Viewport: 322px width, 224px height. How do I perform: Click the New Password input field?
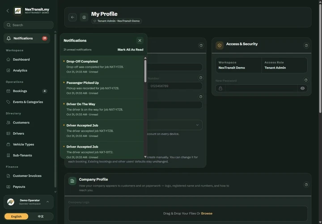[x=262, y=88]
